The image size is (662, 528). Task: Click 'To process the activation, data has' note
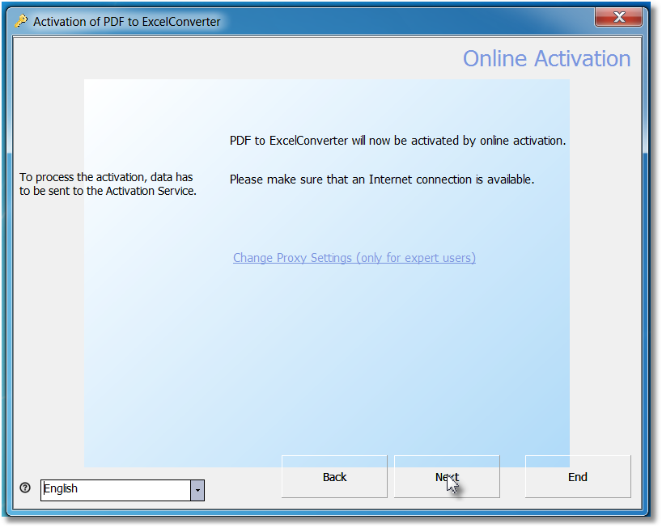106,177
